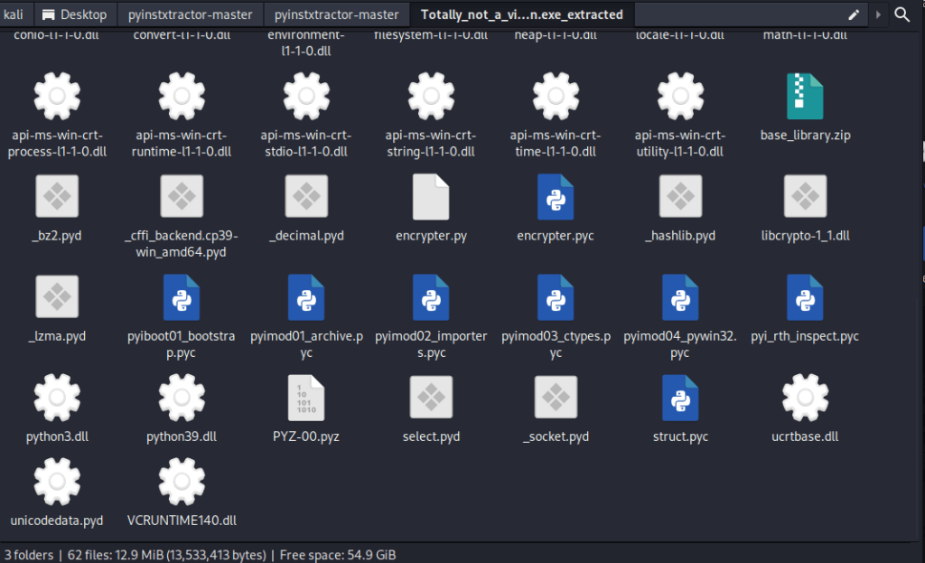Select VCRUNTIME140.dll file
The height and width of the screenshot is (563, 925).
point(182,483)
